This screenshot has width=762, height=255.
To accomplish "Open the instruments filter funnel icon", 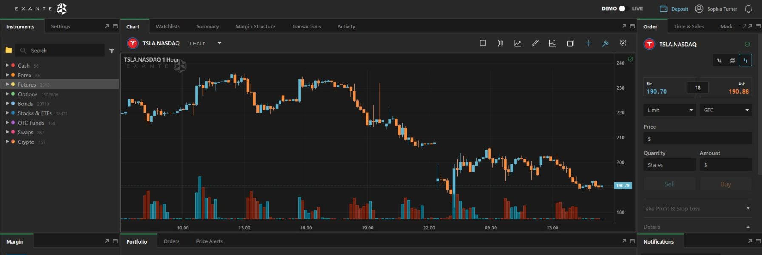I will point(111,50).
